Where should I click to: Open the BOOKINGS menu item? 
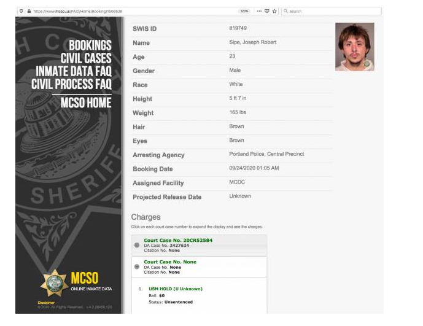coord(90,45)
